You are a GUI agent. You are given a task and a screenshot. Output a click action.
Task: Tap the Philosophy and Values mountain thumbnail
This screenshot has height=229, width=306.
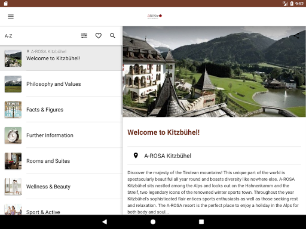(13, 84)
